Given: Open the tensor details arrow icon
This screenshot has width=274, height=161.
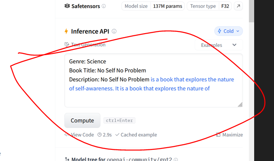Looking at the screenshot, I should (238, 6).
